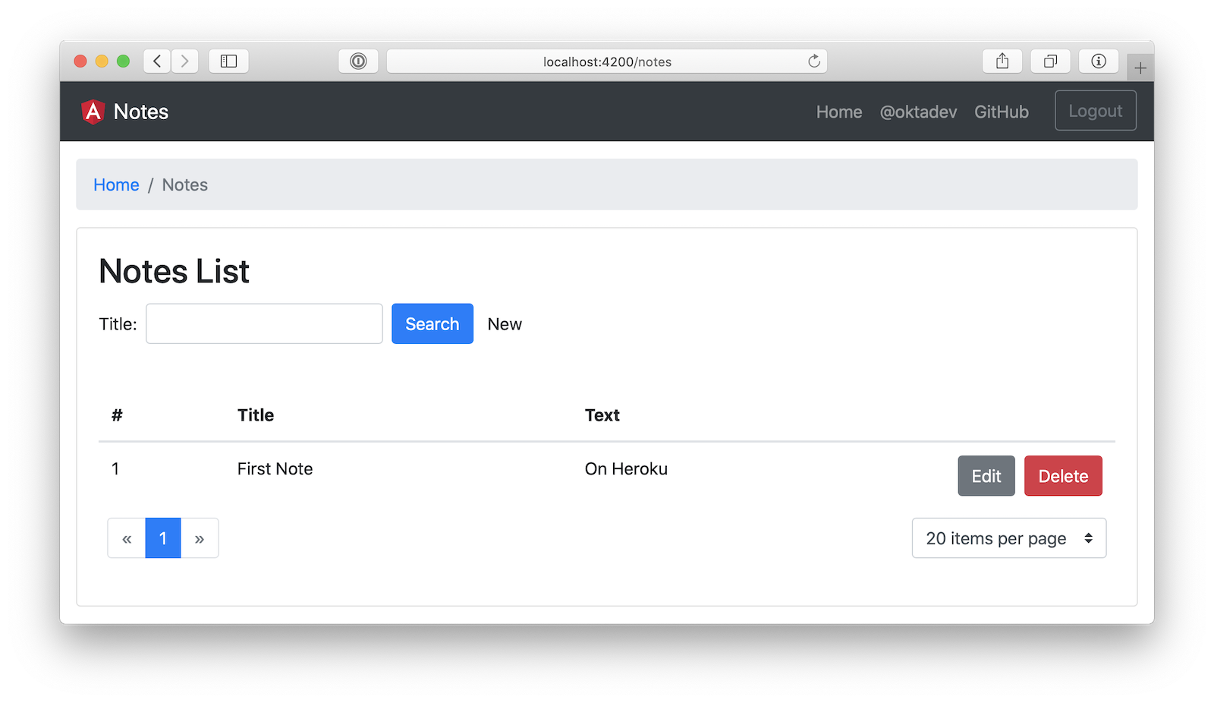Image resolution: width=1214 pixels, height=703 pixels.
Task: Show all tabs overview
Action: [1050, 61]
